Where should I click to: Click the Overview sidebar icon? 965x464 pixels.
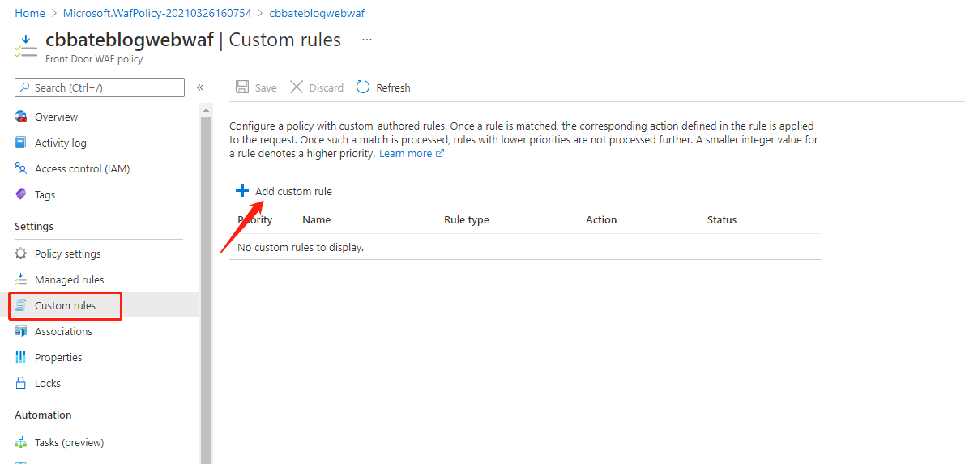(x=21, y=117)
